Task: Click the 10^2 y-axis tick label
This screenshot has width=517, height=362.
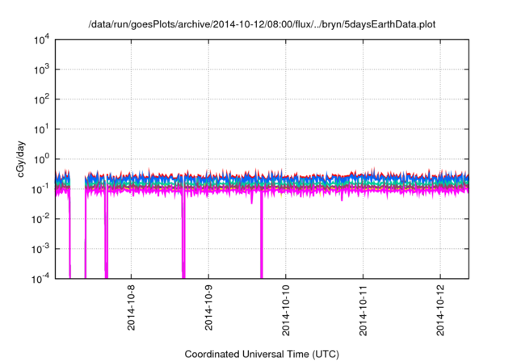Action: point(41,99)
